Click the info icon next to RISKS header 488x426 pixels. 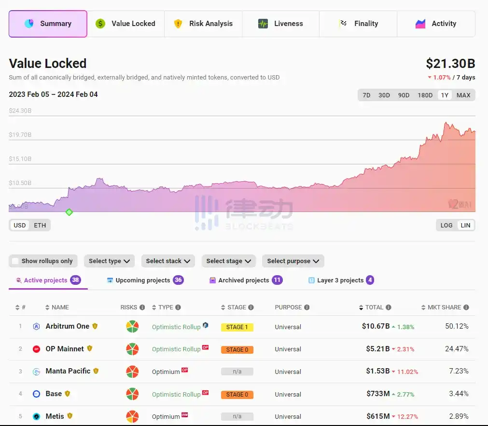(x=142, y=307)
